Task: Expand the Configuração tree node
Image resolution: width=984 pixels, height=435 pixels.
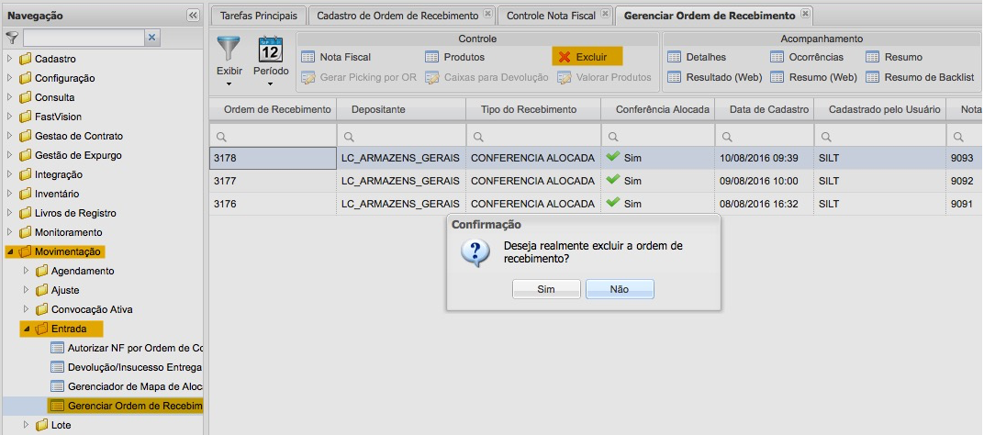Action: [9, 78]
